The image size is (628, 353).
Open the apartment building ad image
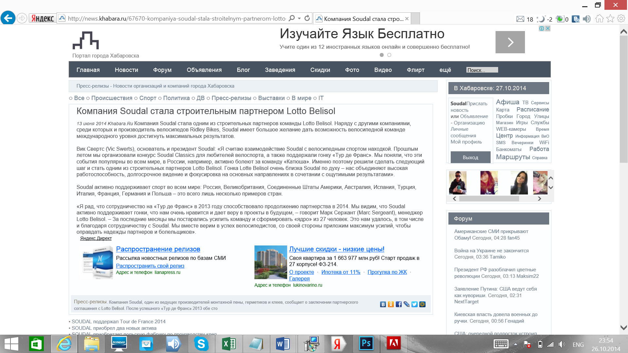271,262
